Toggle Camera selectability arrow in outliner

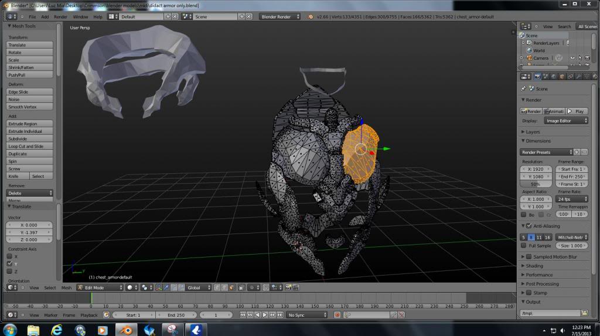pyautogui.click(x=580, y=58)
